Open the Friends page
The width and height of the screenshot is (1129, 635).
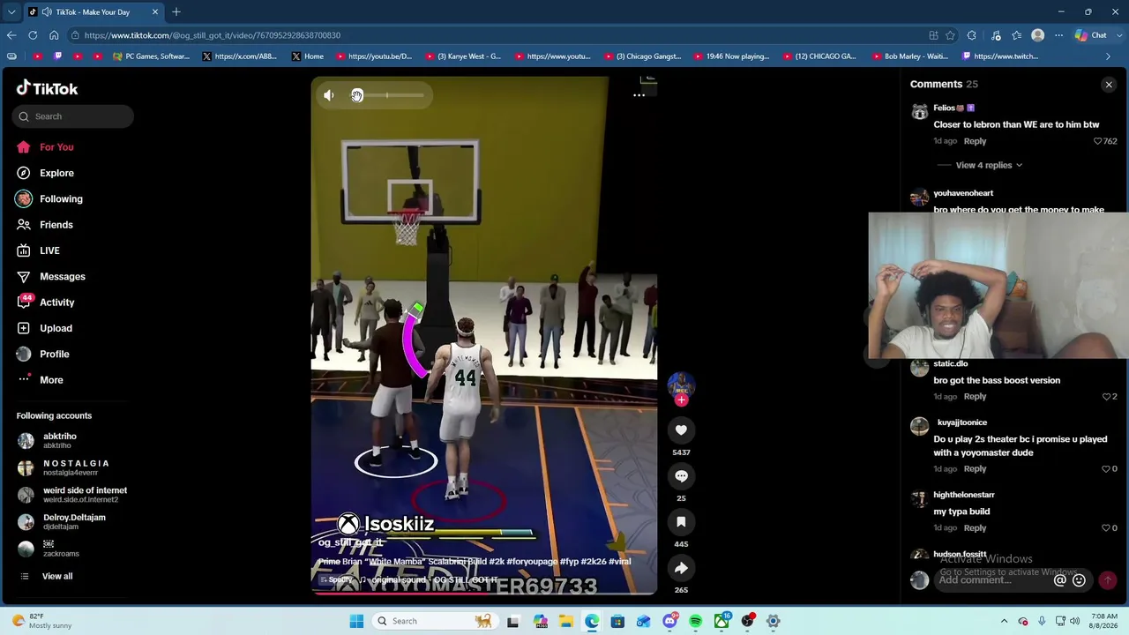coord(45,225)
